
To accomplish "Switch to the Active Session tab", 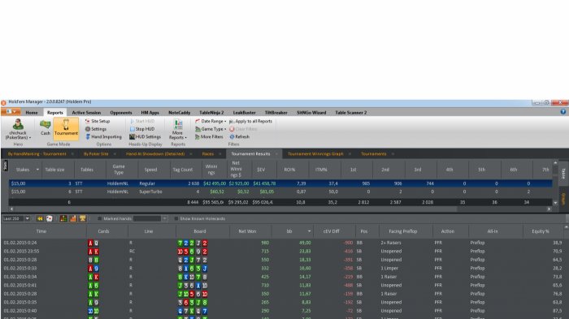I will pyautogui.click(x=86, y=113).
